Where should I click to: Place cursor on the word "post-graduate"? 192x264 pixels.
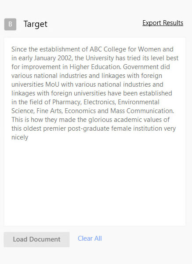88,128
